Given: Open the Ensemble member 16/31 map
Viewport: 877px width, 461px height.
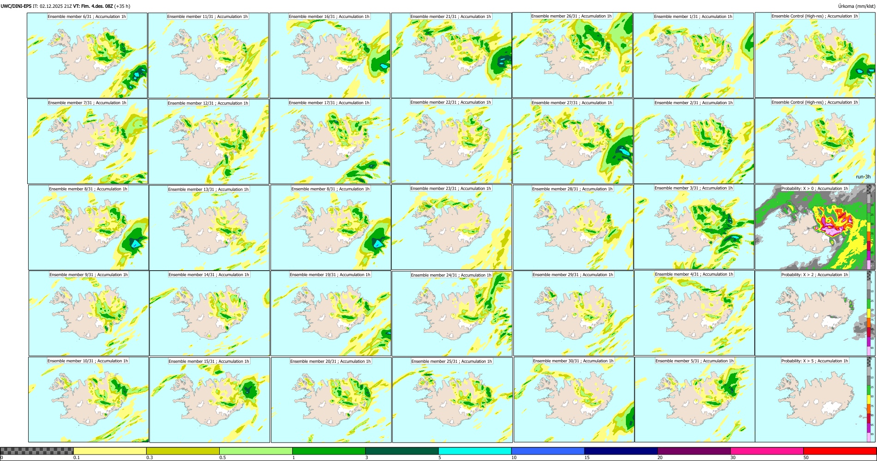Looking at the screenshot, I should click(330, 55).
